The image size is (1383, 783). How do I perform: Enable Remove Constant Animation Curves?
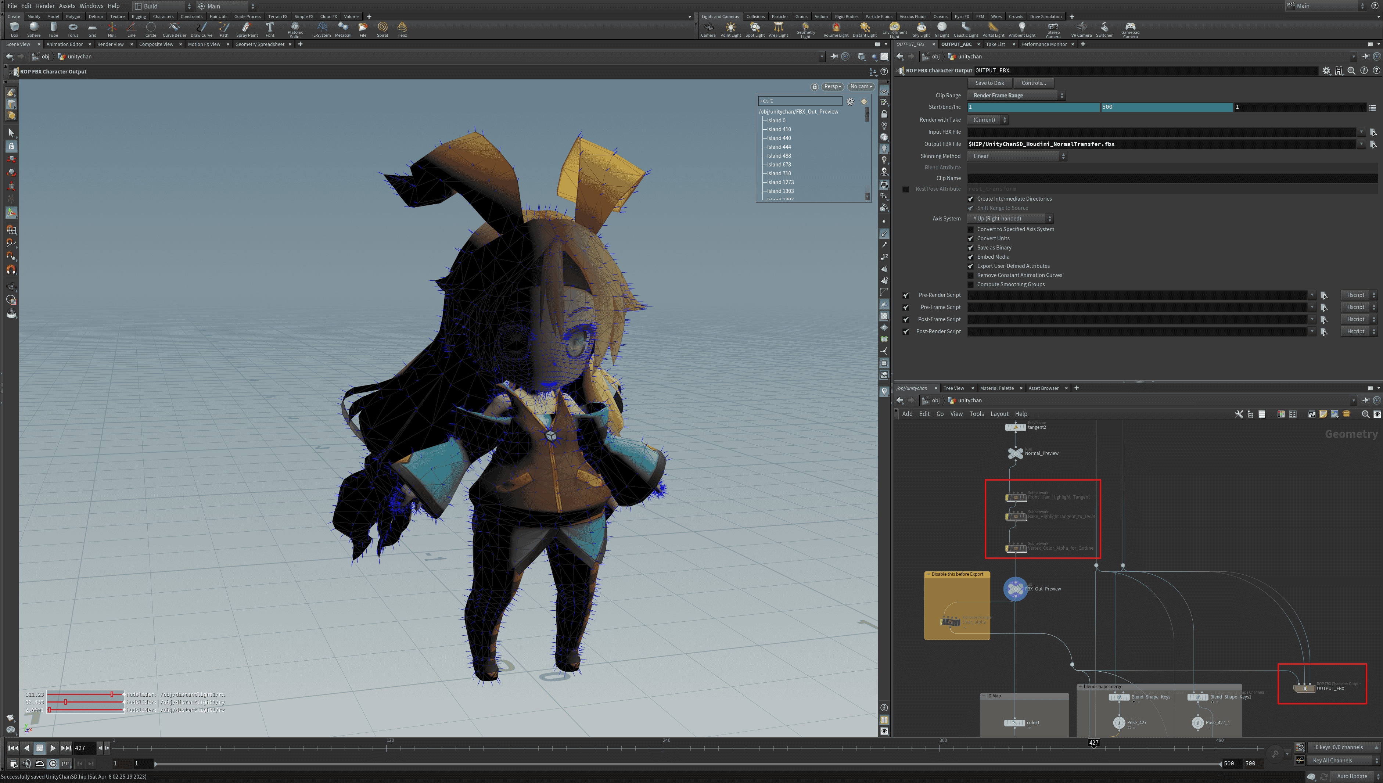[x=971, y=275]
